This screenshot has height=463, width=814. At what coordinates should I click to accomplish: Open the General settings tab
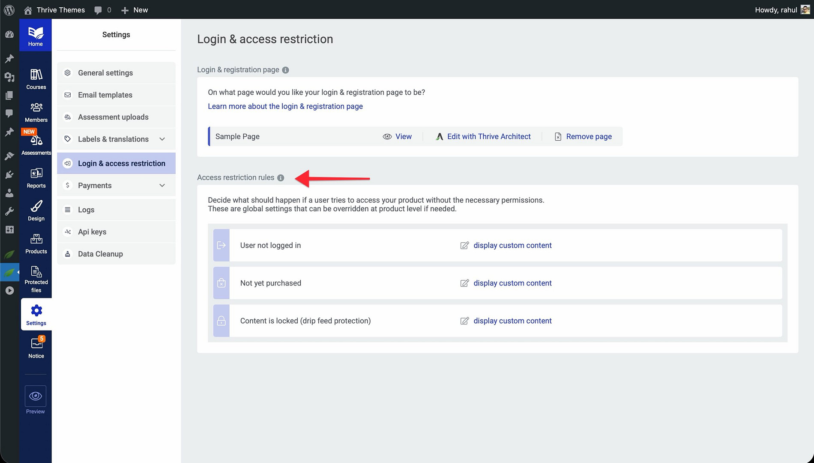105,73
